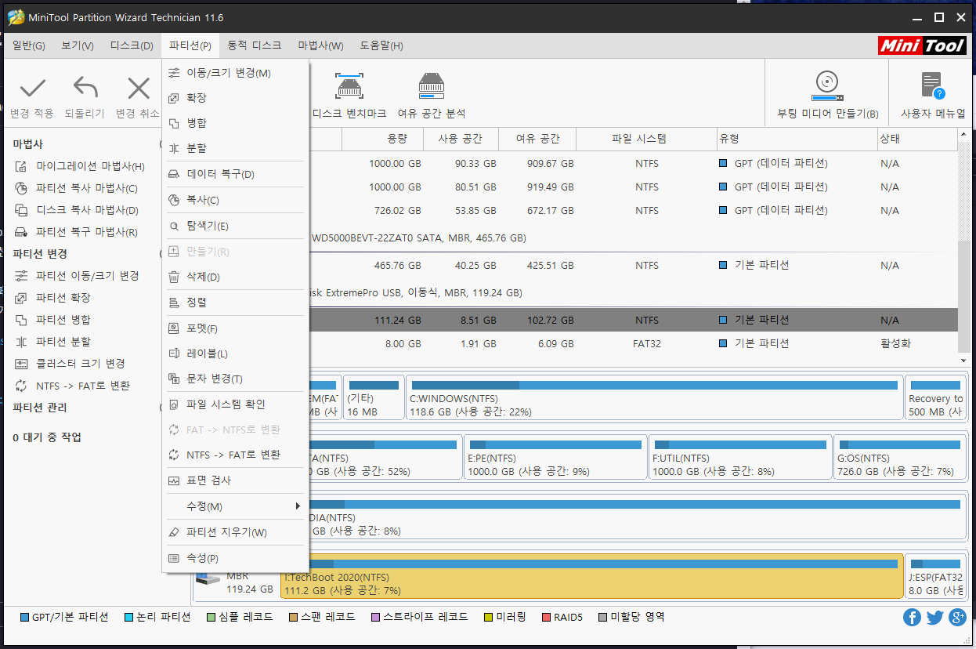Select the G:OS(NTFS) partition block
This screenshot has height=649, width=976.
point(899,457)
